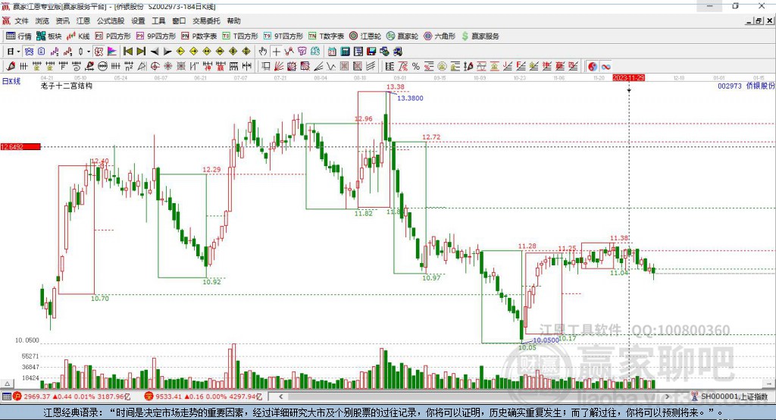Select the red target circle tool
The width and height of the screenshot is (776, 420).
click(x=155, y=67)
